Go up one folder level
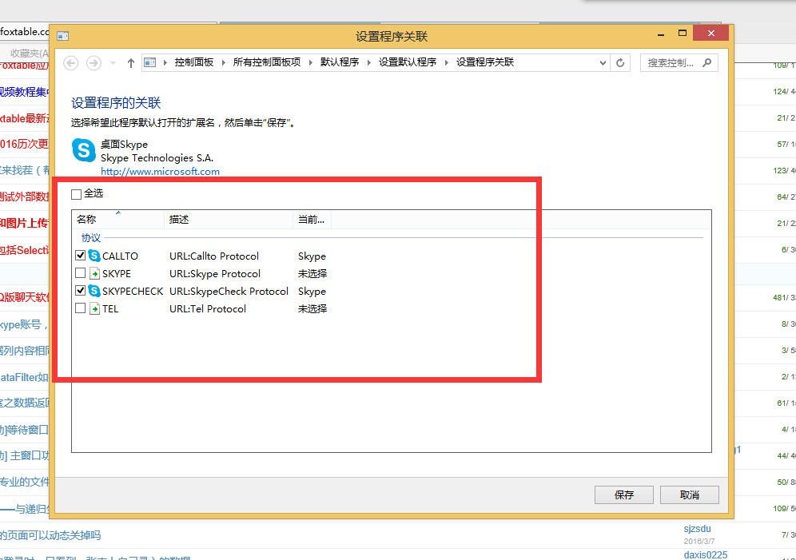Viewport: 796px width, 560px height. 131,63
